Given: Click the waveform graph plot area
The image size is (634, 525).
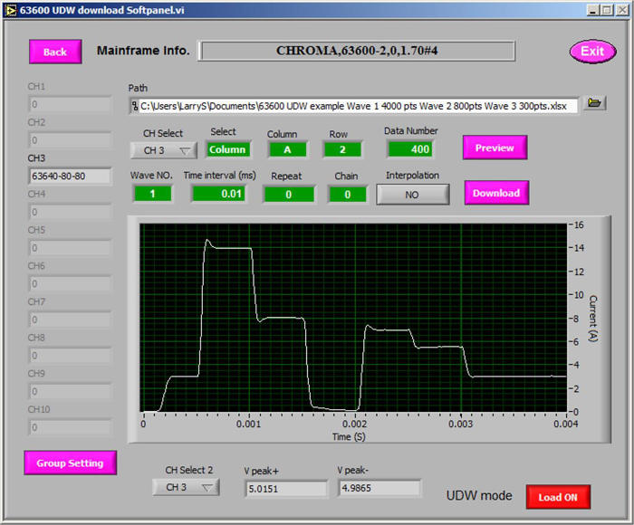Looking at the screenshot, I should click(353, 317).
